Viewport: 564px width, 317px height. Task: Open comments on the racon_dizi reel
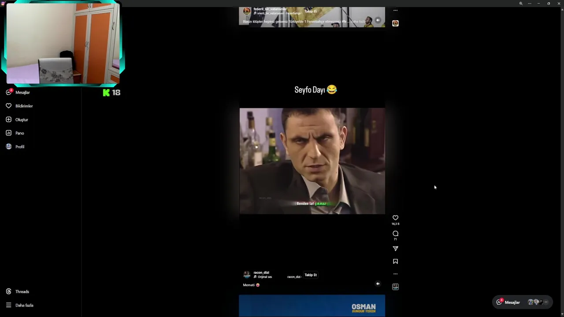point(395,233)
